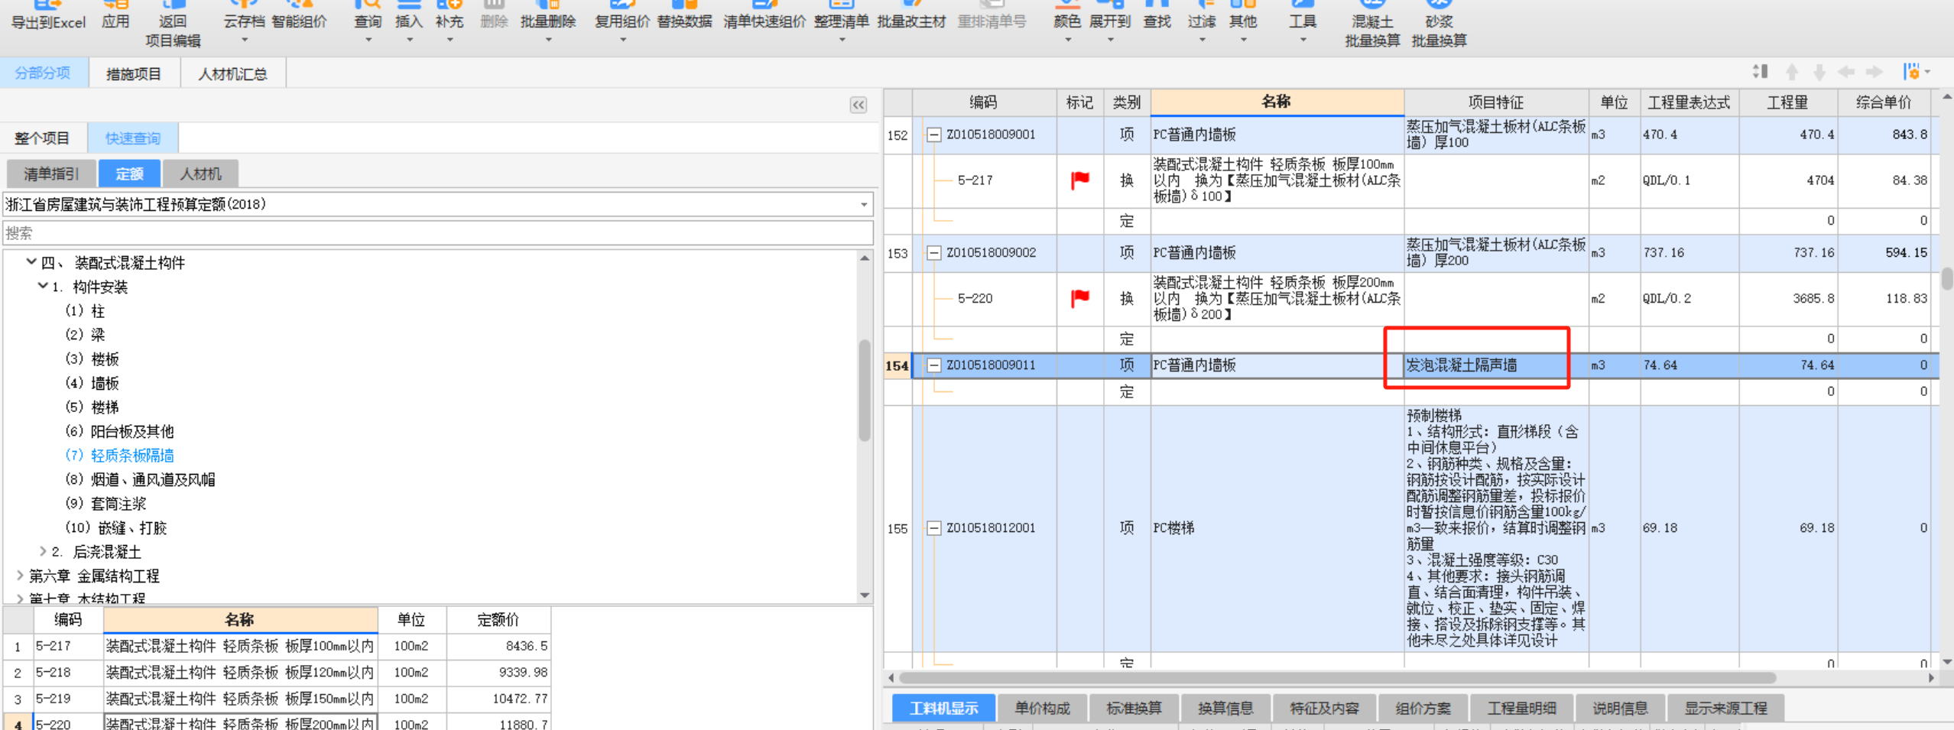The width and height of the screenshot is (1954, 730).
Task: Click the 特征及内容 bottom tab
Action: [1325, 709]
